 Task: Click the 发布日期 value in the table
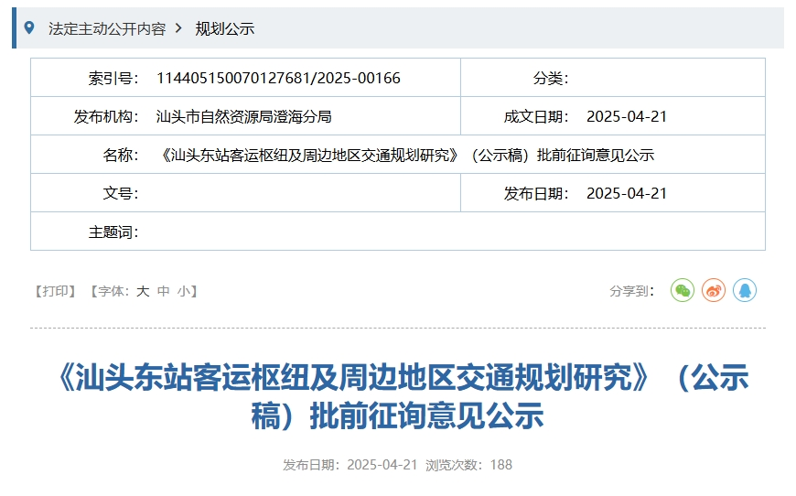(627, 193)
